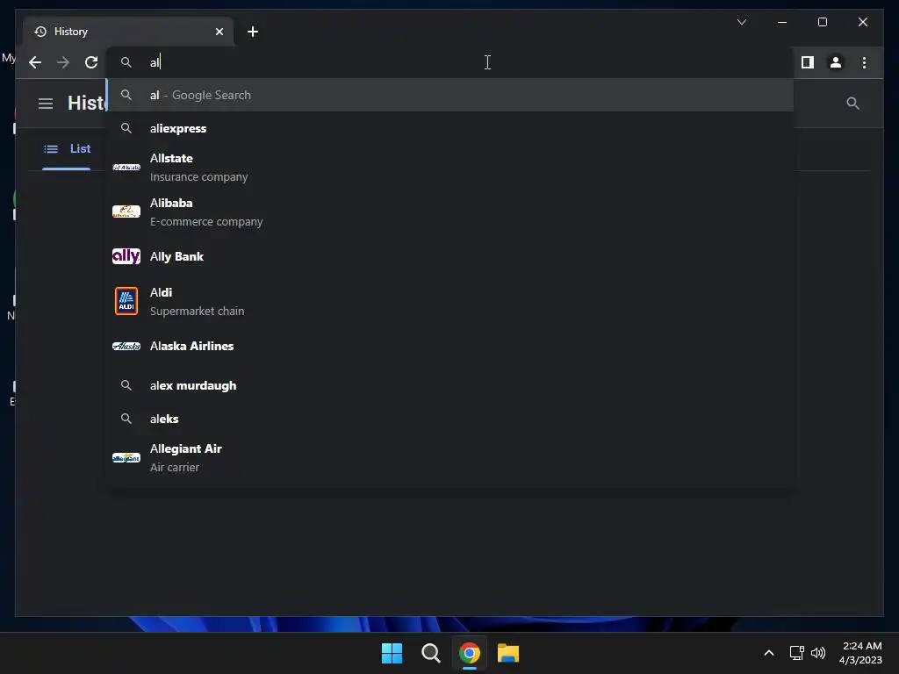
Task: Click the History page hamburger menu
Action: click(46, 104)
